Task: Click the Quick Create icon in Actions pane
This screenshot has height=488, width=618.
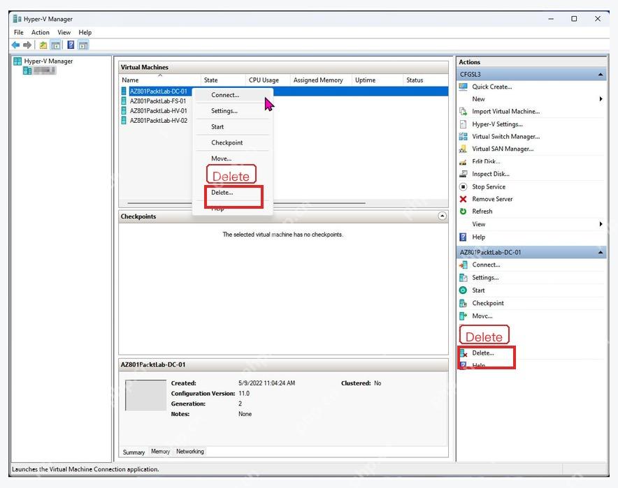Action: [x=463, y=87]
